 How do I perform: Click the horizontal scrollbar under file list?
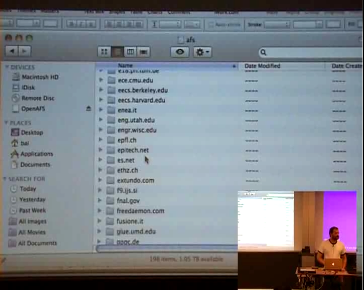[x=167, y=248]
